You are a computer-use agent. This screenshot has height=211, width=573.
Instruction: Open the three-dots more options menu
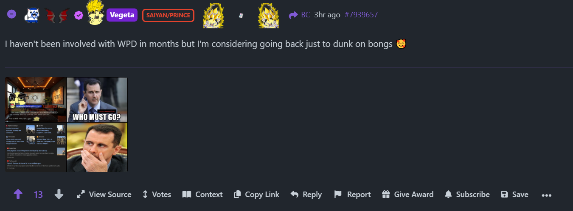(x=547, y=195)
